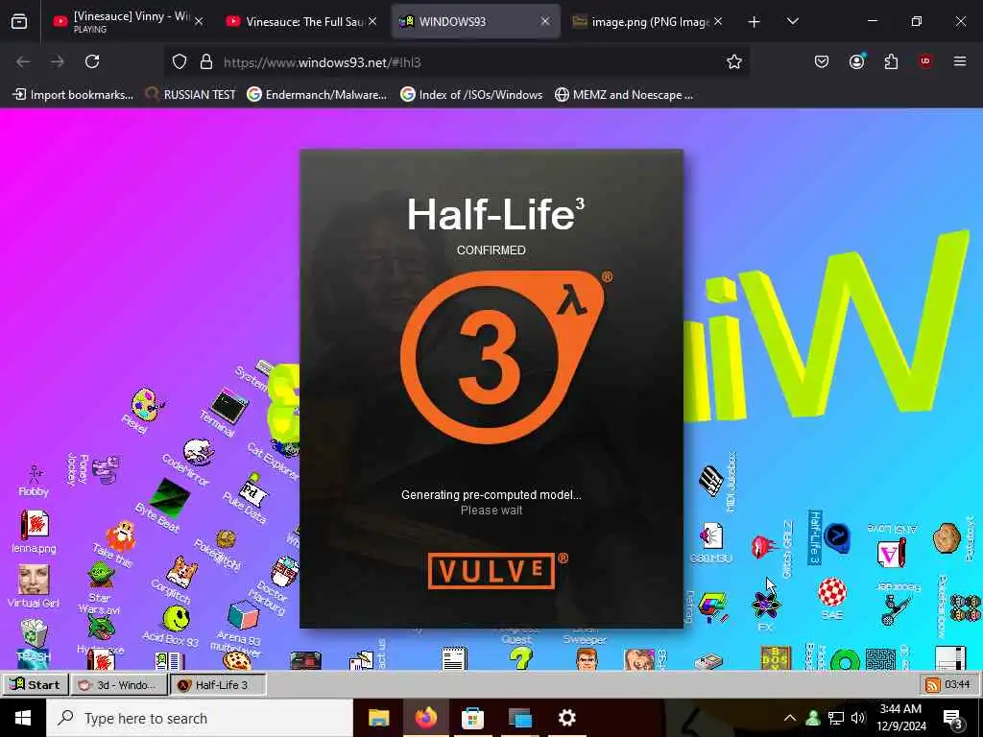
Task: Click the RSS feed tray icon
Action: [933, 684]
